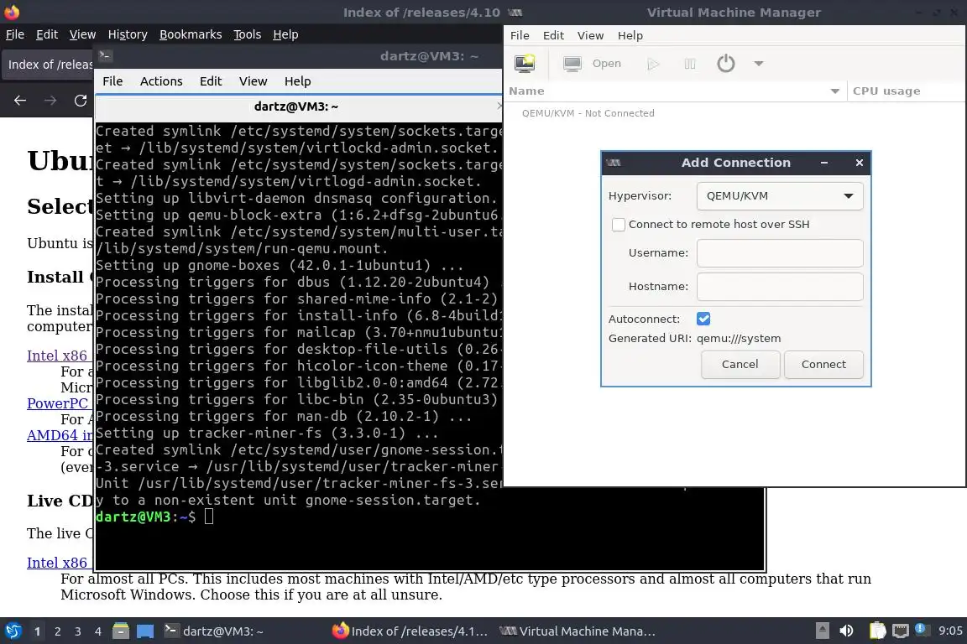This screenshot has height=644, width=967.
Task: Click Firefox Index of /releases taskbar entry
Action: (410, 631)
